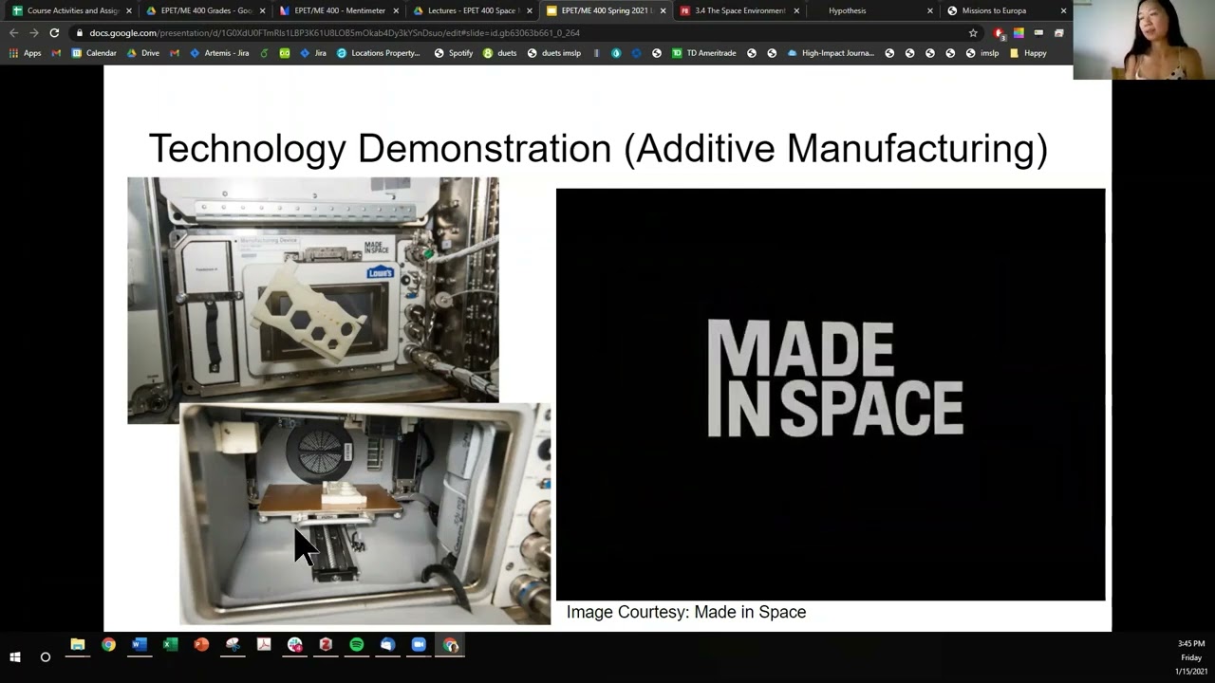Reload the current page

click(x=54, y=32)
